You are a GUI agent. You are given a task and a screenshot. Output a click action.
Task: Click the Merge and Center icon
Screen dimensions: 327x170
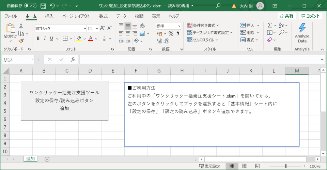(142, 33)
